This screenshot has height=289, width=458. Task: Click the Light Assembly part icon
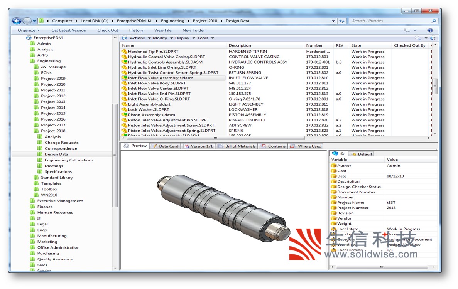click(124, 104)
